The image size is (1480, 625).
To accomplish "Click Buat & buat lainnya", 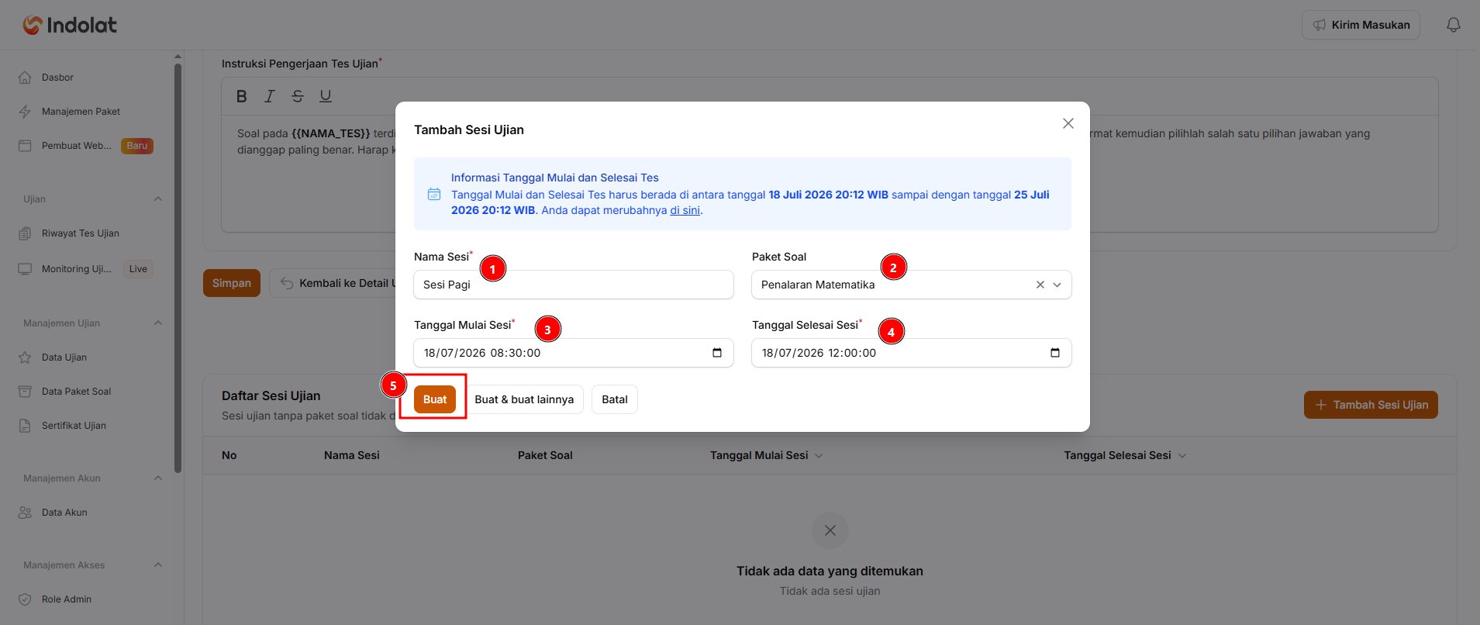I will click(x=524, y=399).
